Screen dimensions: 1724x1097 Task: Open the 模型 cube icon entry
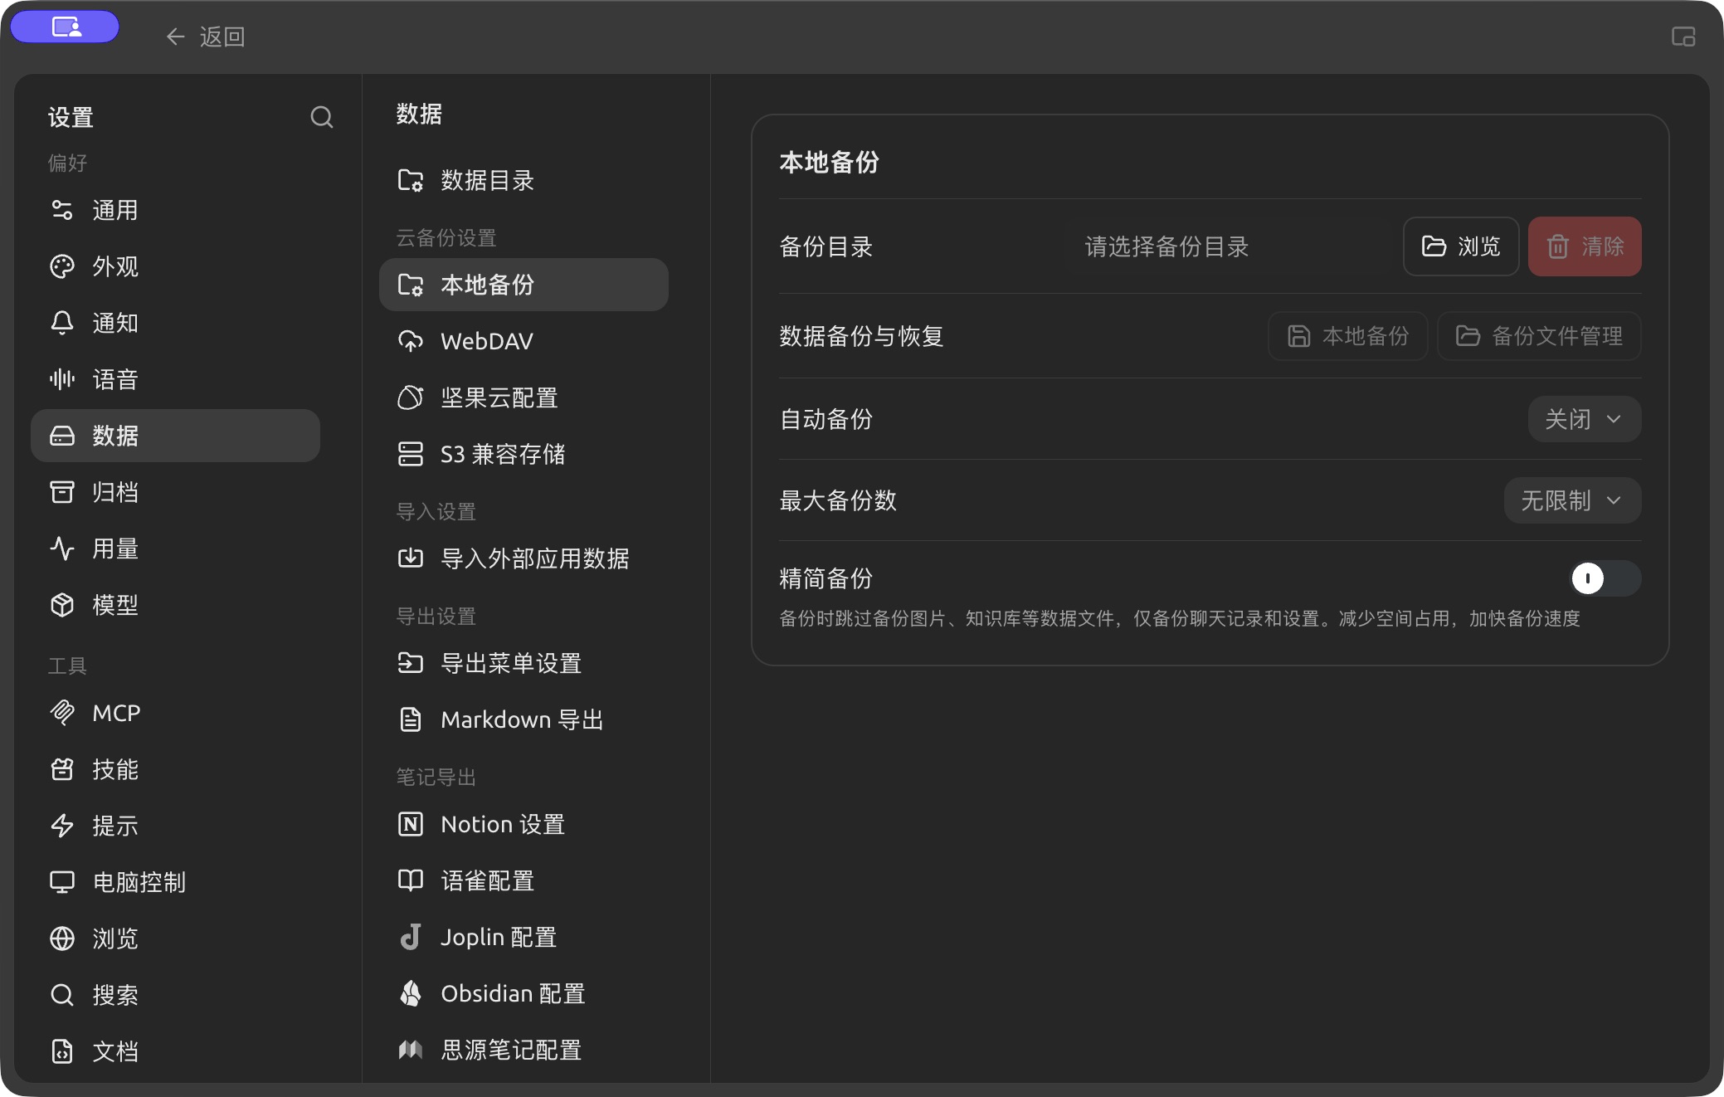coord(62,605)
